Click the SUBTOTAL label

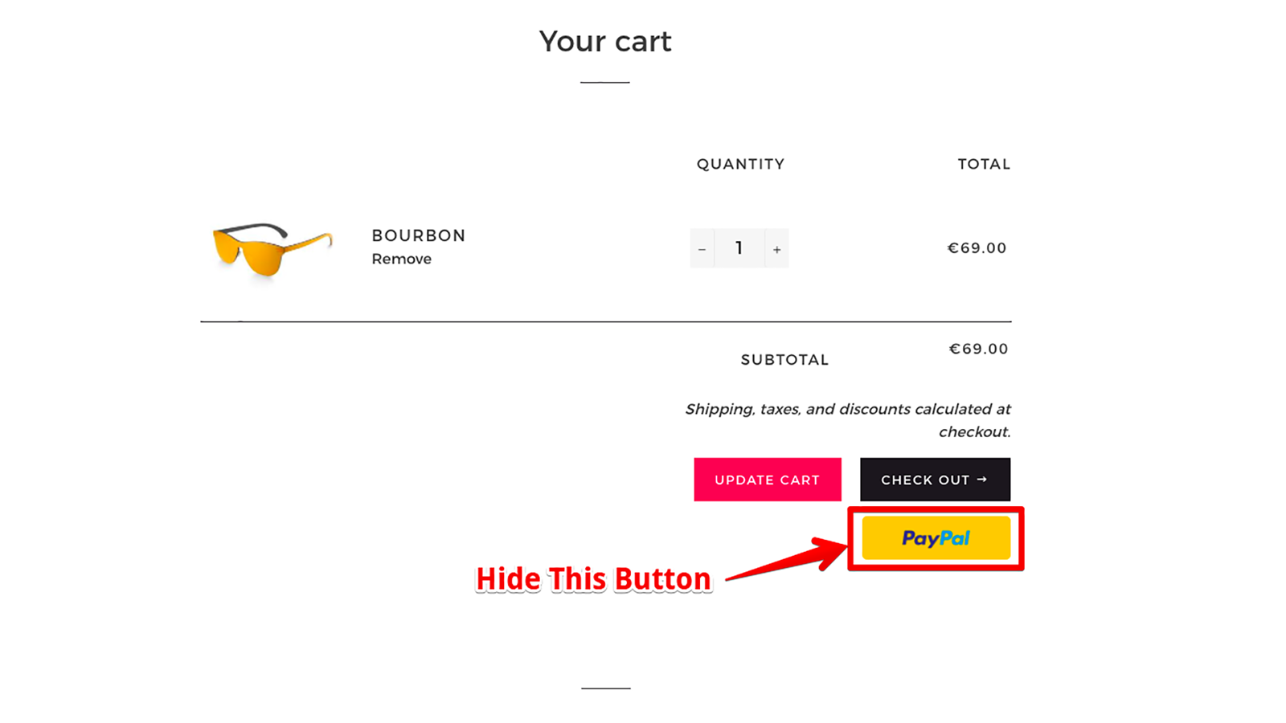pyautogui.click(x=784, y=359)
